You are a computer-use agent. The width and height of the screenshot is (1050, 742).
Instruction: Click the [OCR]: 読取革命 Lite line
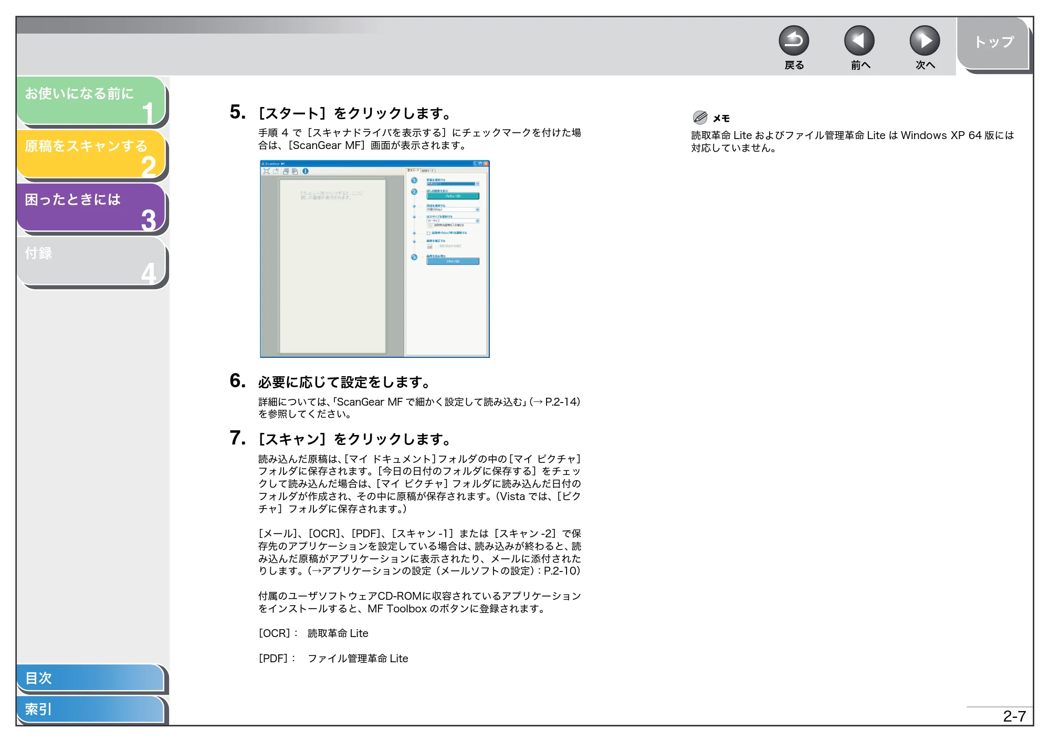pos(313,633)
